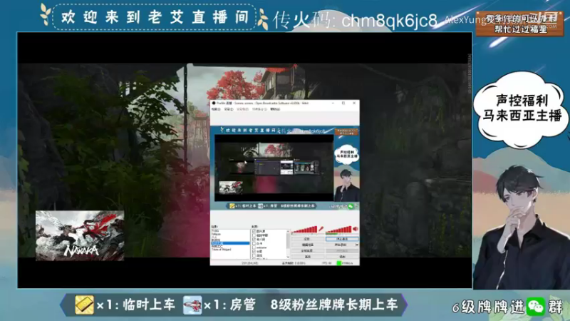Open the 设定 menu in OBS
The height and width of the screenshot is (321, 570).
pos(228,109)
